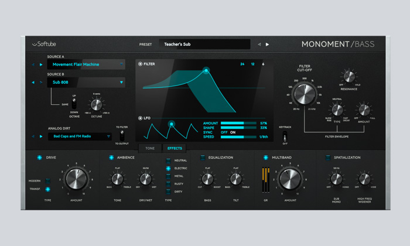This screenshot has height=246, width=410.
Task: Click the LFO Speed slider bar
Action: 238,136
